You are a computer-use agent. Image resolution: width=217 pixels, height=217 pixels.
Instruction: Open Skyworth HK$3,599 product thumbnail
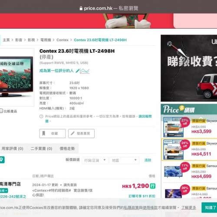[x=173, y=127]
